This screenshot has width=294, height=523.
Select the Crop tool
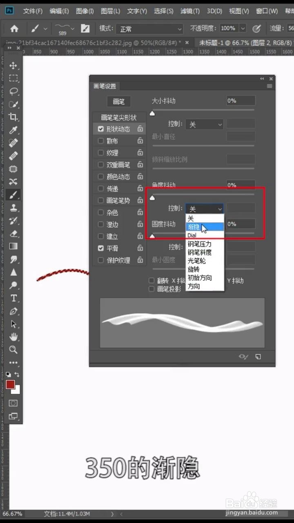pyautogui.click(x=13, y=117)
